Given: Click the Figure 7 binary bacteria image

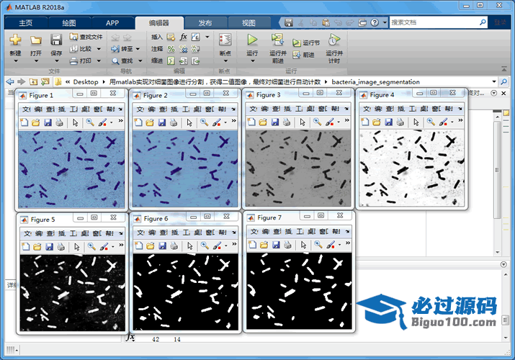Looking at the screenshot, I should [x=299, y=291].
